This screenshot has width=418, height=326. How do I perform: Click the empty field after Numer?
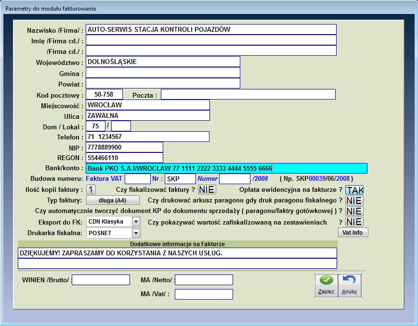235,179
